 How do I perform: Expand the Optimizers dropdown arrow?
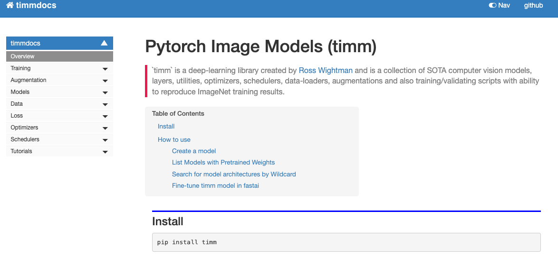coord(105,128)
